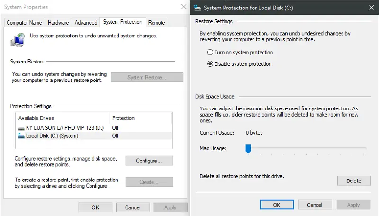379x216 pixels.
Task: Click the System Restore section heading
Action: pyautogui.click(x=27, y=62)
